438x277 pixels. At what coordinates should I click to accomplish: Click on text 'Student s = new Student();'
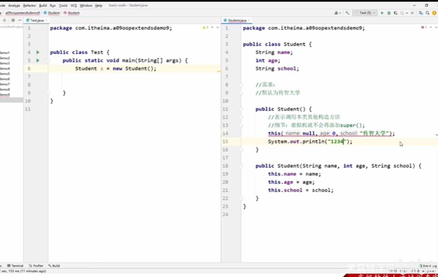coord(116,69)
